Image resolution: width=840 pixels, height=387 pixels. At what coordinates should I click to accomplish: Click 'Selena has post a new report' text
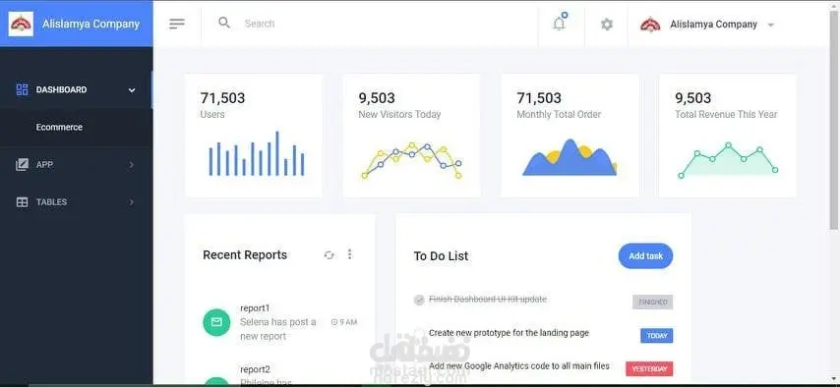tap(278, 329)
